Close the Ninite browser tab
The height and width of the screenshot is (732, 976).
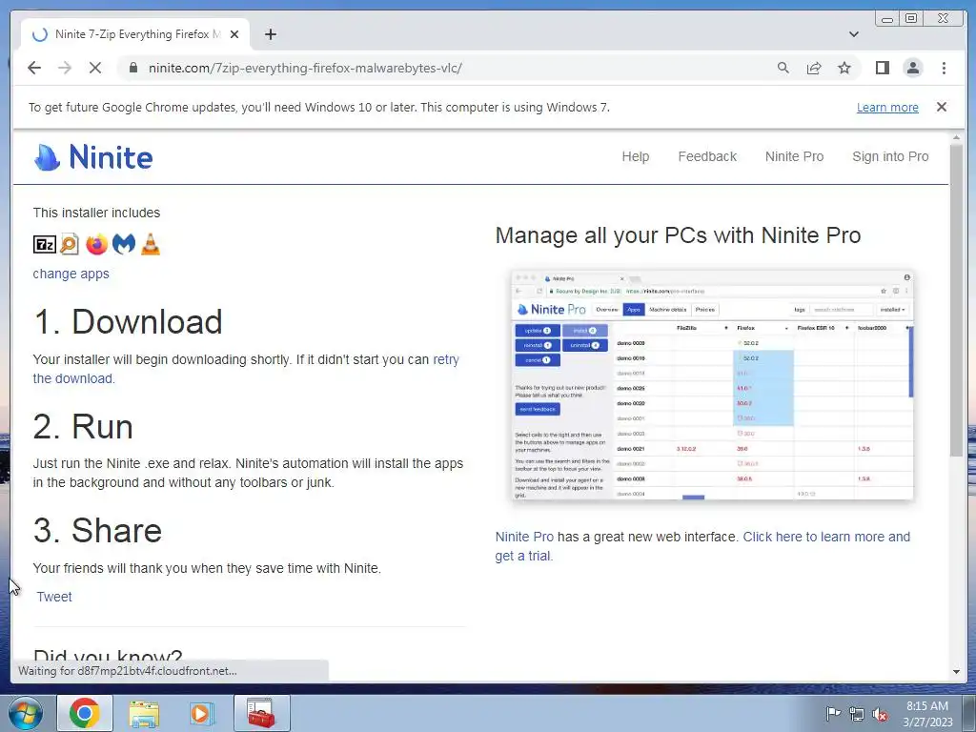click(234, 34)
